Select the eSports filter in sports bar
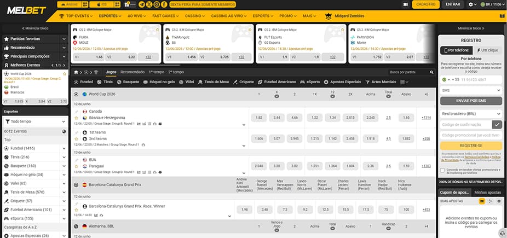Viewport: 507px width, 238px height. click(x=310, y=82)
